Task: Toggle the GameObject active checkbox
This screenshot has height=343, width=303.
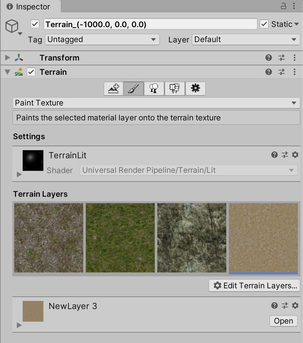Action: coord(35,24)
